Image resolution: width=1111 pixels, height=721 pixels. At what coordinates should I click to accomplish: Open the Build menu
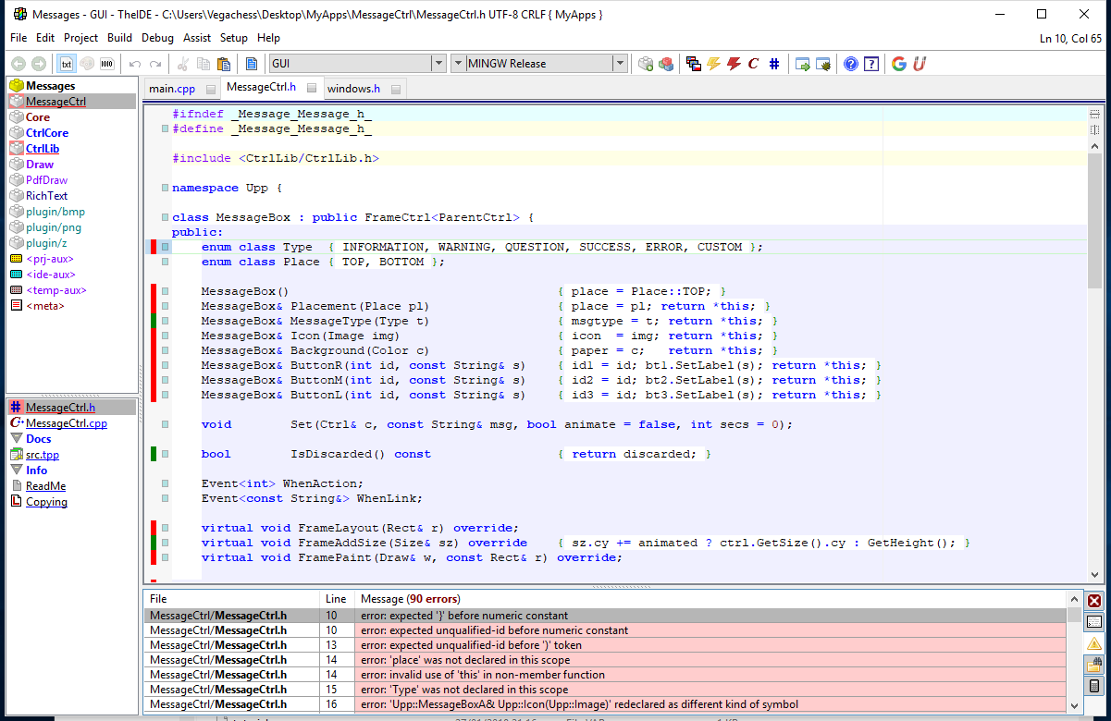pos(119,38)
